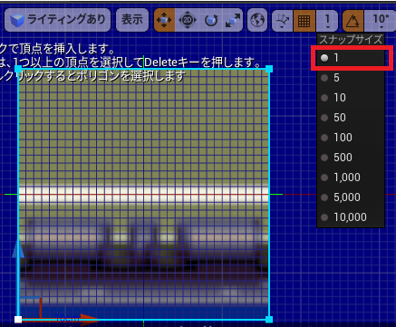Select snap size 50
Image resolution: width=396 pixels, height=327 pixels.
tap(351, 118)
